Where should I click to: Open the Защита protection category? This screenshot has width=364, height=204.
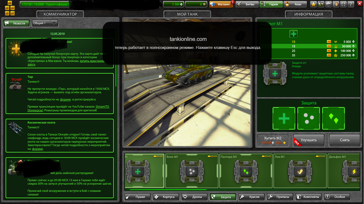coord(223,197)
